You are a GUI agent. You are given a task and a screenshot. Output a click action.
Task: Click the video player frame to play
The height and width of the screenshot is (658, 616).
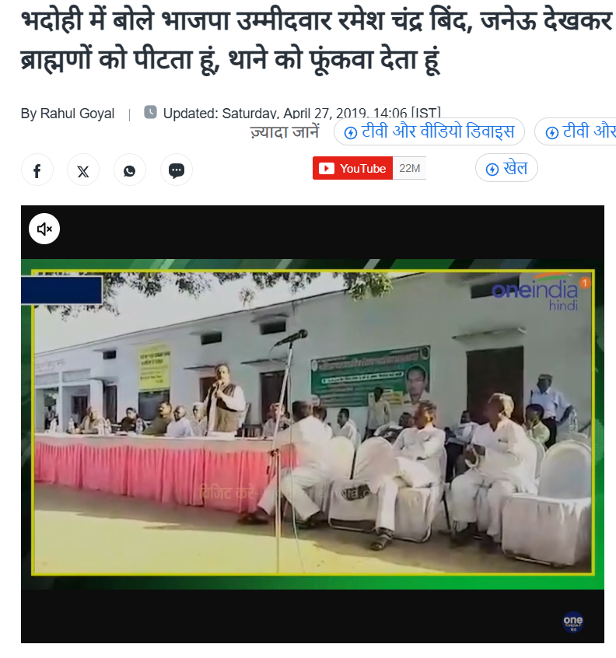click(313, 424)
